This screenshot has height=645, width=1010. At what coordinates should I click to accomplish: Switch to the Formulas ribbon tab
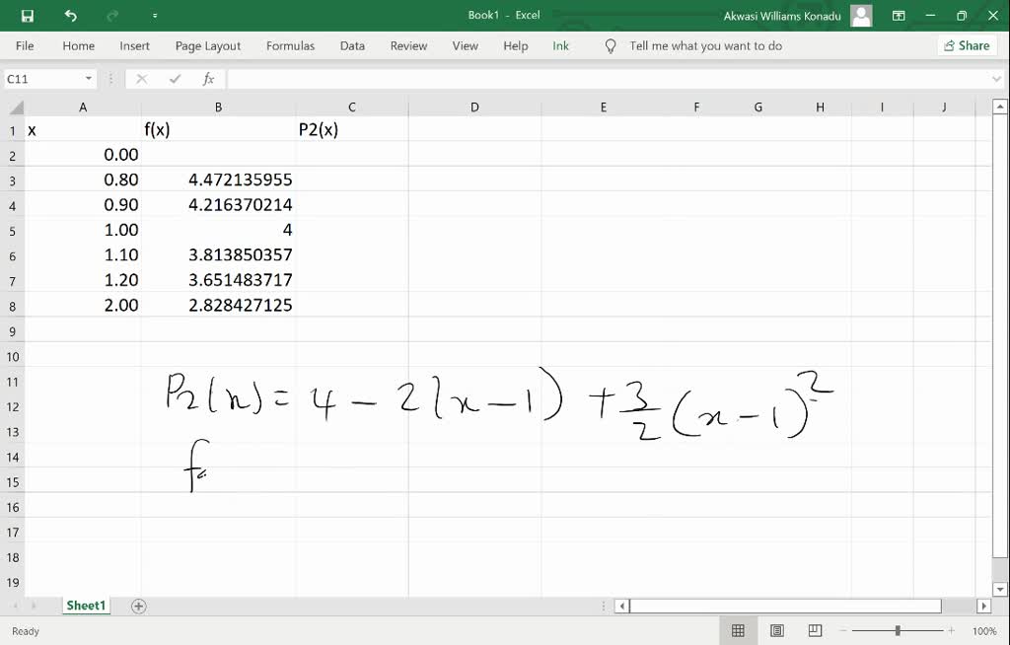(x=292, y=45)
